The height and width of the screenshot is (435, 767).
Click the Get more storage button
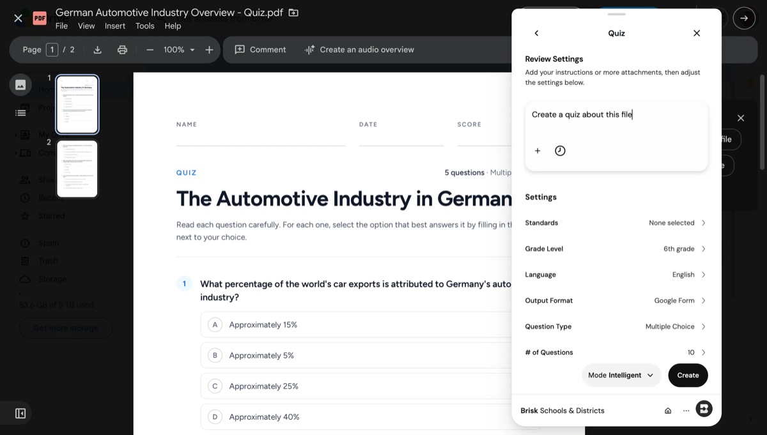click(x=66, y=328)
